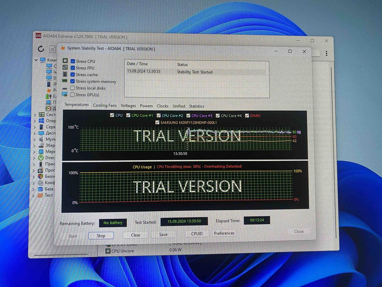Click the AIDA64 64 logo in main title bar

38,36
